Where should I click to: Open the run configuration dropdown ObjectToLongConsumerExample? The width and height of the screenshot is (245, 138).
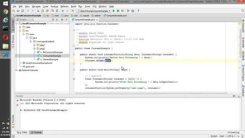(x=93, y=11)
